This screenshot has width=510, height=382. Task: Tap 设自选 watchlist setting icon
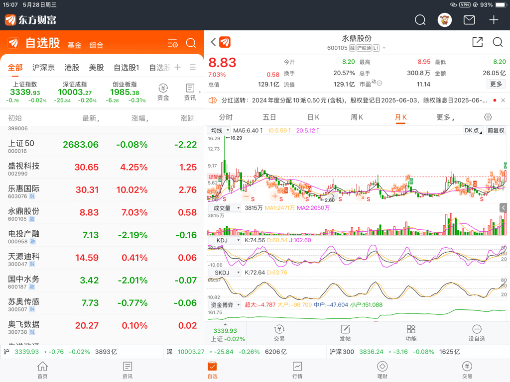(x=477, y=333)
